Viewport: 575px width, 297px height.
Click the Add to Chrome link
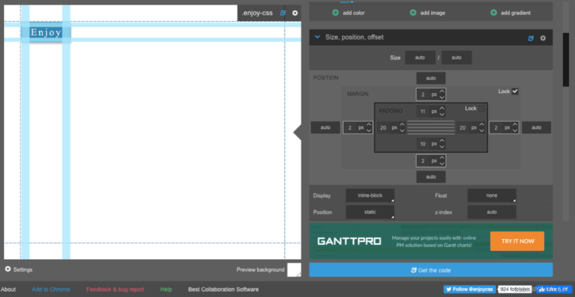coord(51,289)
